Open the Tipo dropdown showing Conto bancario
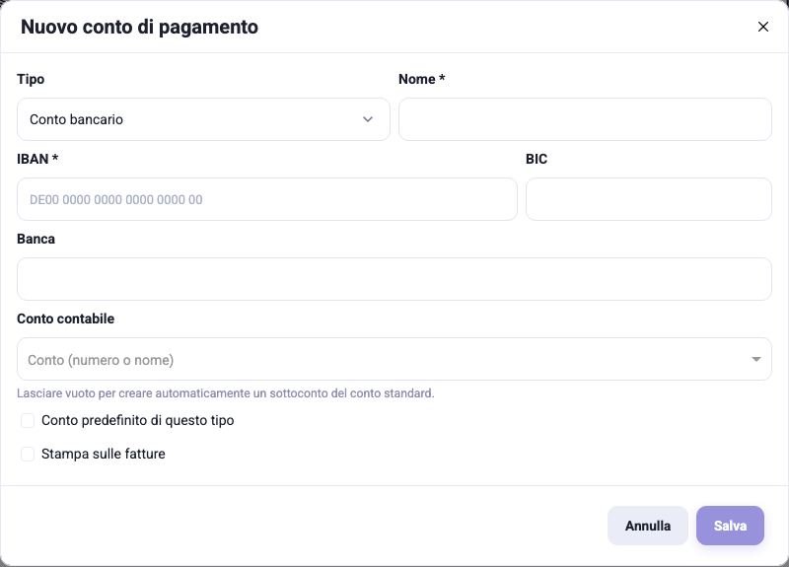Image resolution: width=789 pixels, height=567 pixels. pos(203,119)
